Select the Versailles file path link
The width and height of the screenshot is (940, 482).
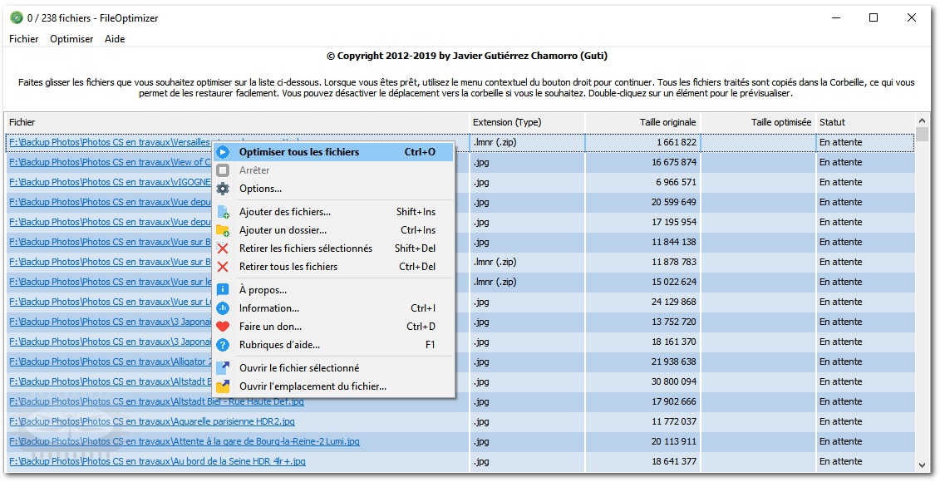110,143
